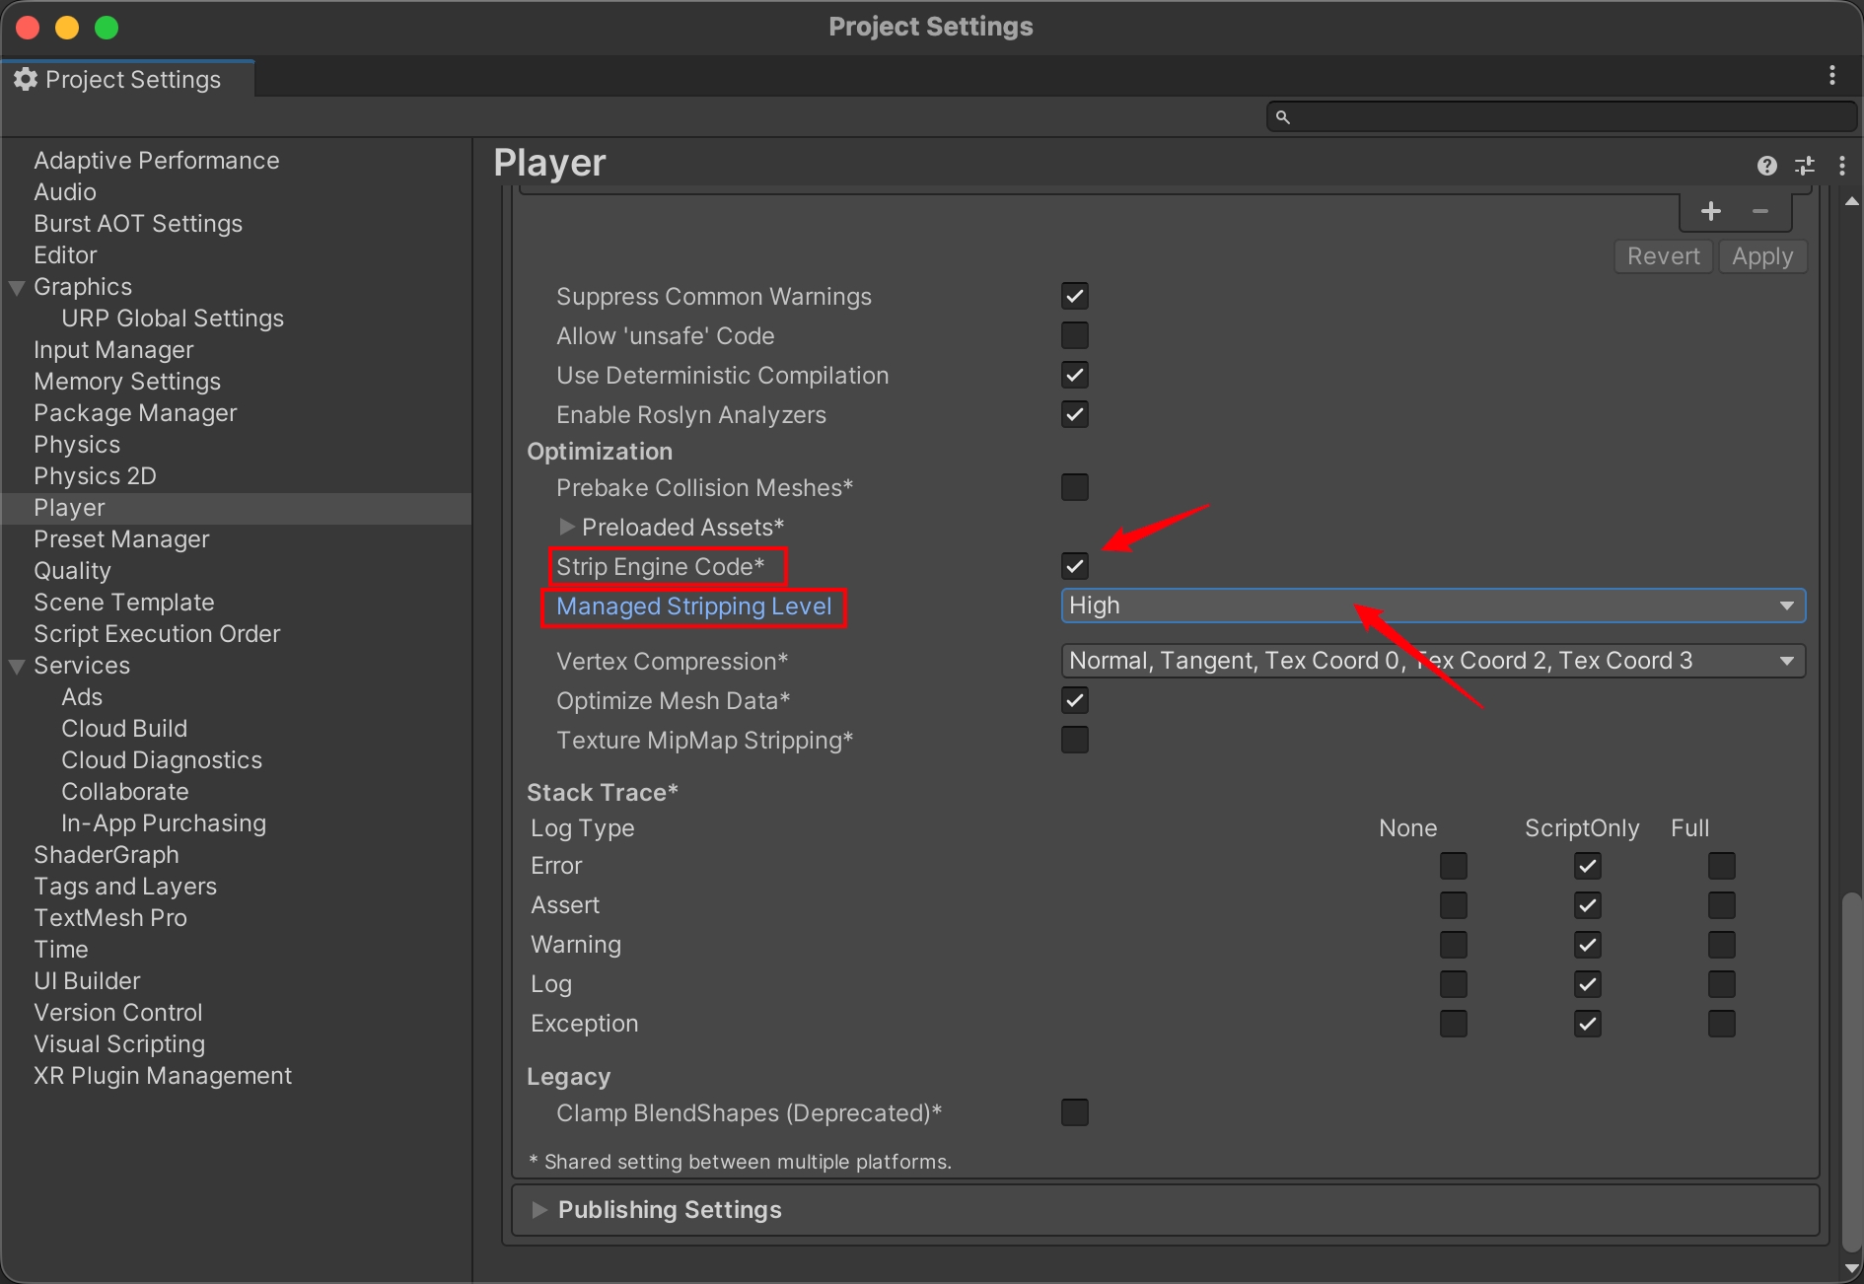Click the scrollbar down arrow

(x=1851, y=1268)
